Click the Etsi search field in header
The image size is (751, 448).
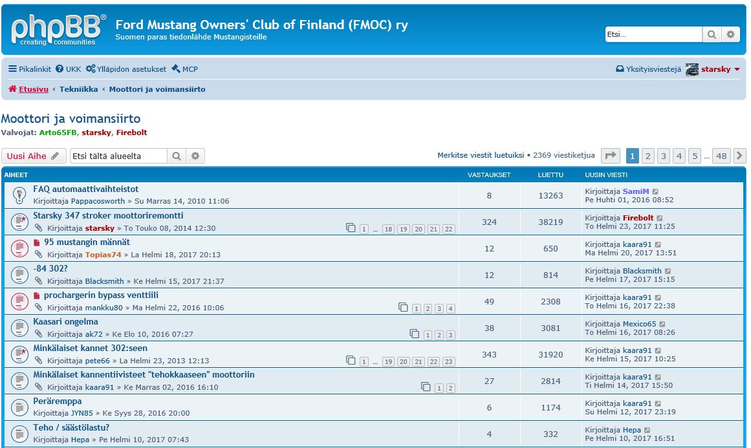[x=653, y=34]
